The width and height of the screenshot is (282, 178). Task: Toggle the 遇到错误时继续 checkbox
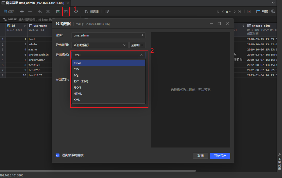tap(58, 155)
